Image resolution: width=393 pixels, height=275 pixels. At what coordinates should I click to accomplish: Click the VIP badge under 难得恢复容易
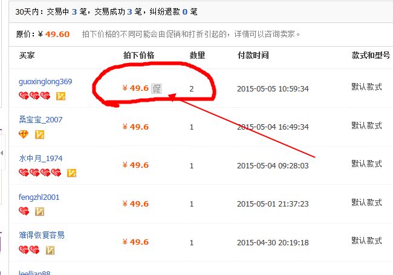(x=51, y=250)
